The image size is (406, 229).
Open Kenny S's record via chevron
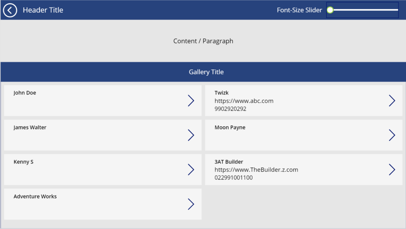coord(191,169)
